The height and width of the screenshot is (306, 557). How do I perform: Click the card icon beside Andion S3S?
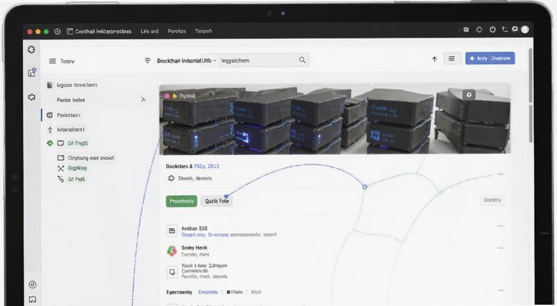[172, 231]
